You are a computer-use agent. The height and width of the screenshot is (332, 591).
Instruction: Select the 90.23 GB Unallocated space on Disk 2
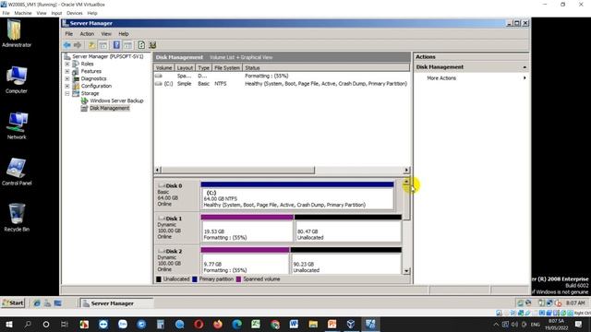click(346, 260)
